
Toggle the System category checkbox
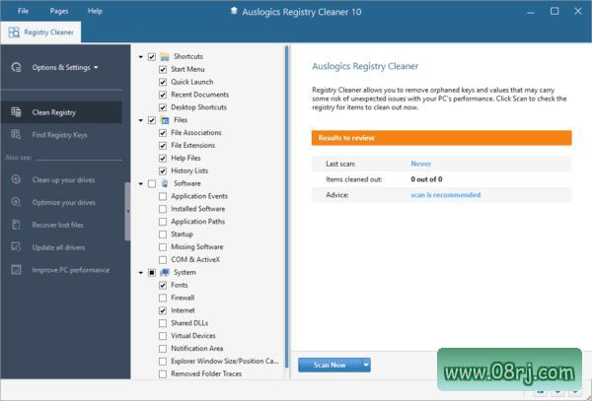tap(152, 273)
